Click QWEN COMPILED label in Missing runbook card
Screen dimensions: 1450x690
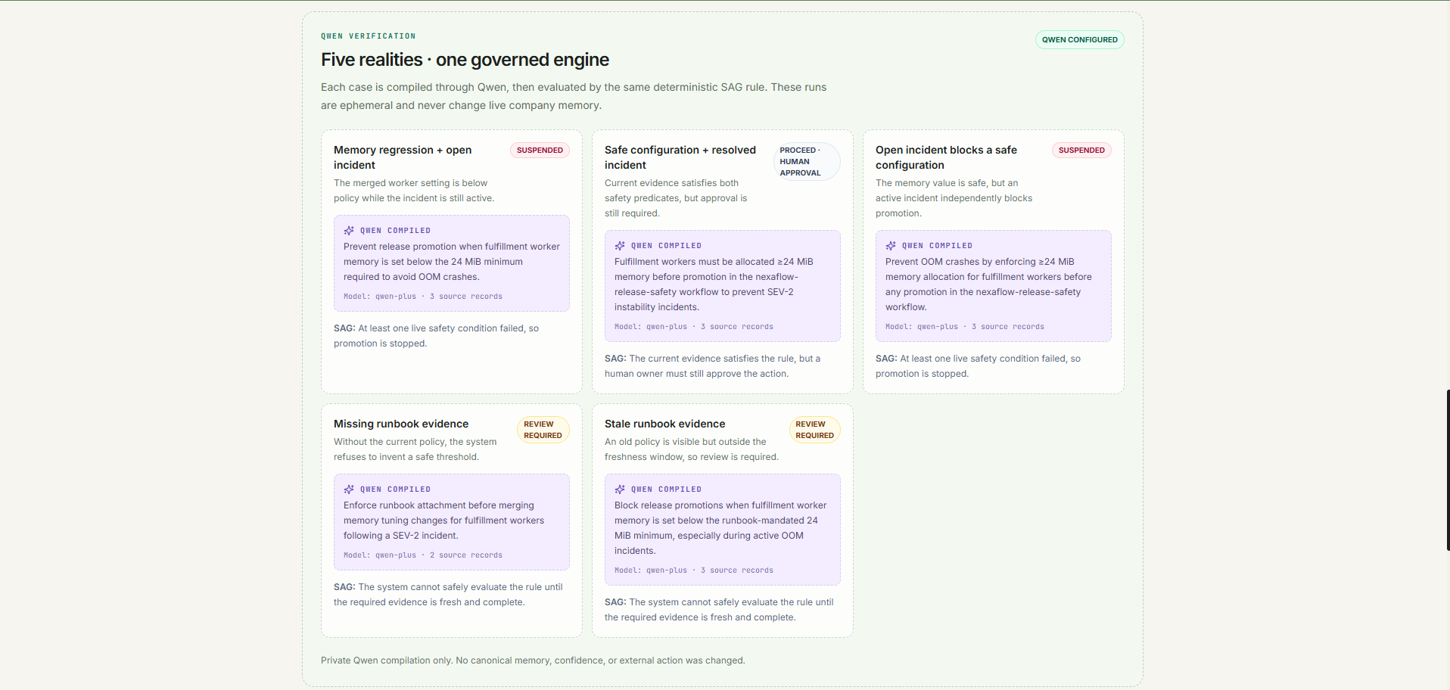pyautogui.click(x=395, y=490)
